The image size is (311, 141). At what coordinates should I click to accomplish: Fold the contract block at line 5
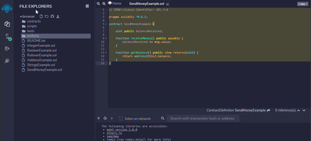click(106, 24)
